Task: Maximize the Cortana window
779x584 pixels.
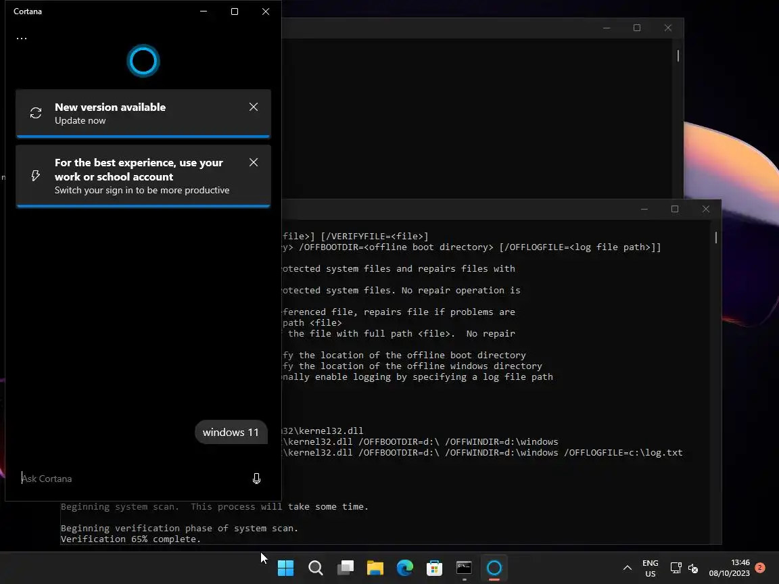Action: point(235,11)
